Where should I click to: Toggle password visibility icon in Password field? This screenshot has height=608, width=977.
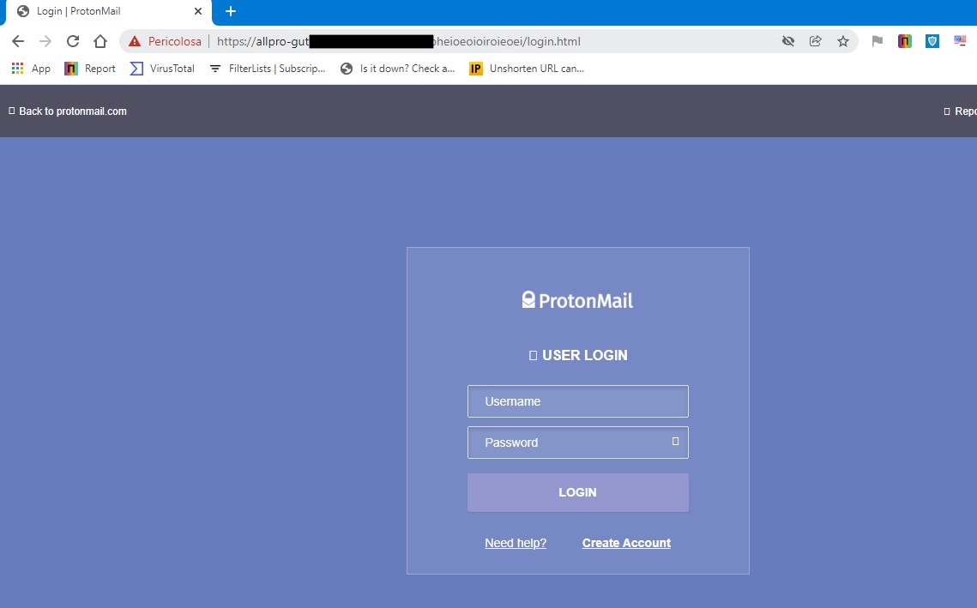pyautogui.click(x=675, y=441)
